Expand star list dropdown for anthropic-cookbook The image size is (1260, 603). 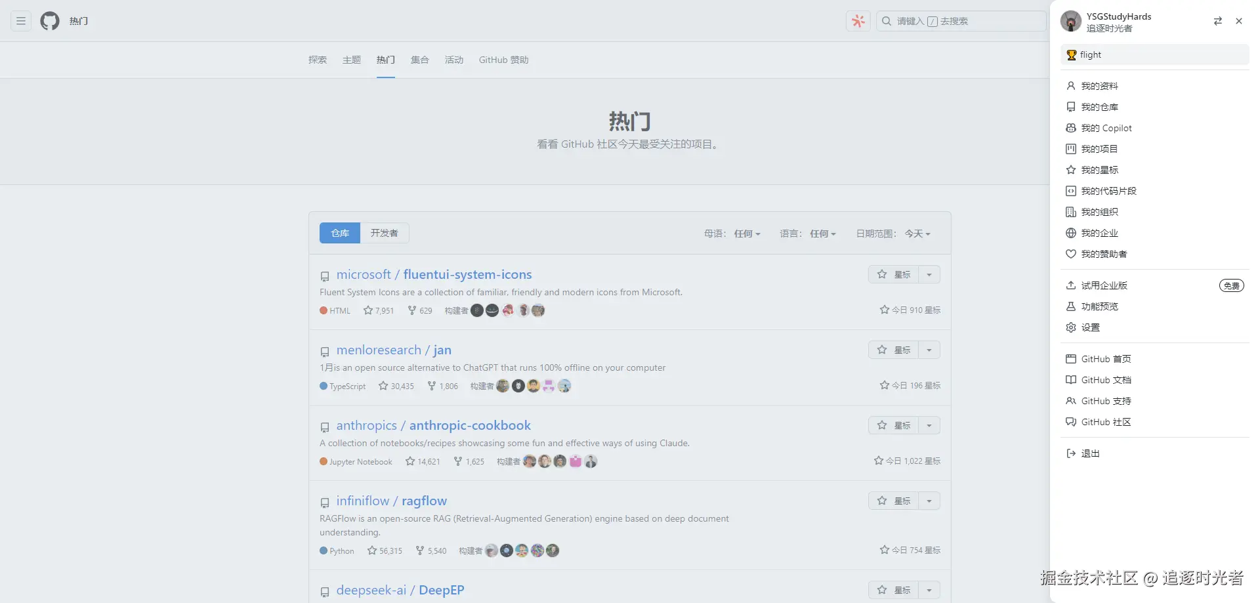coord(929,425)
